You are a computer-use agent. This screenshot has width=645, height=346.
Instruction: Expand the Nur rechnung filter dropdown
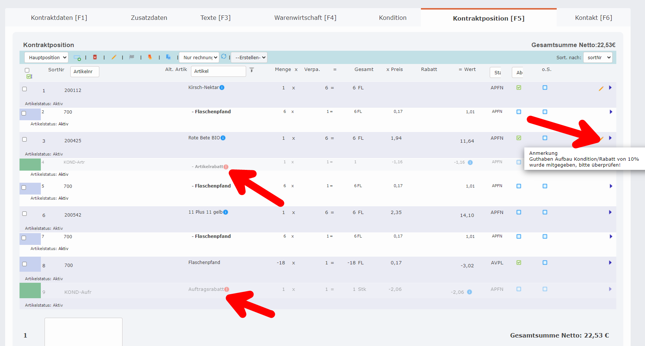point(199,57)
